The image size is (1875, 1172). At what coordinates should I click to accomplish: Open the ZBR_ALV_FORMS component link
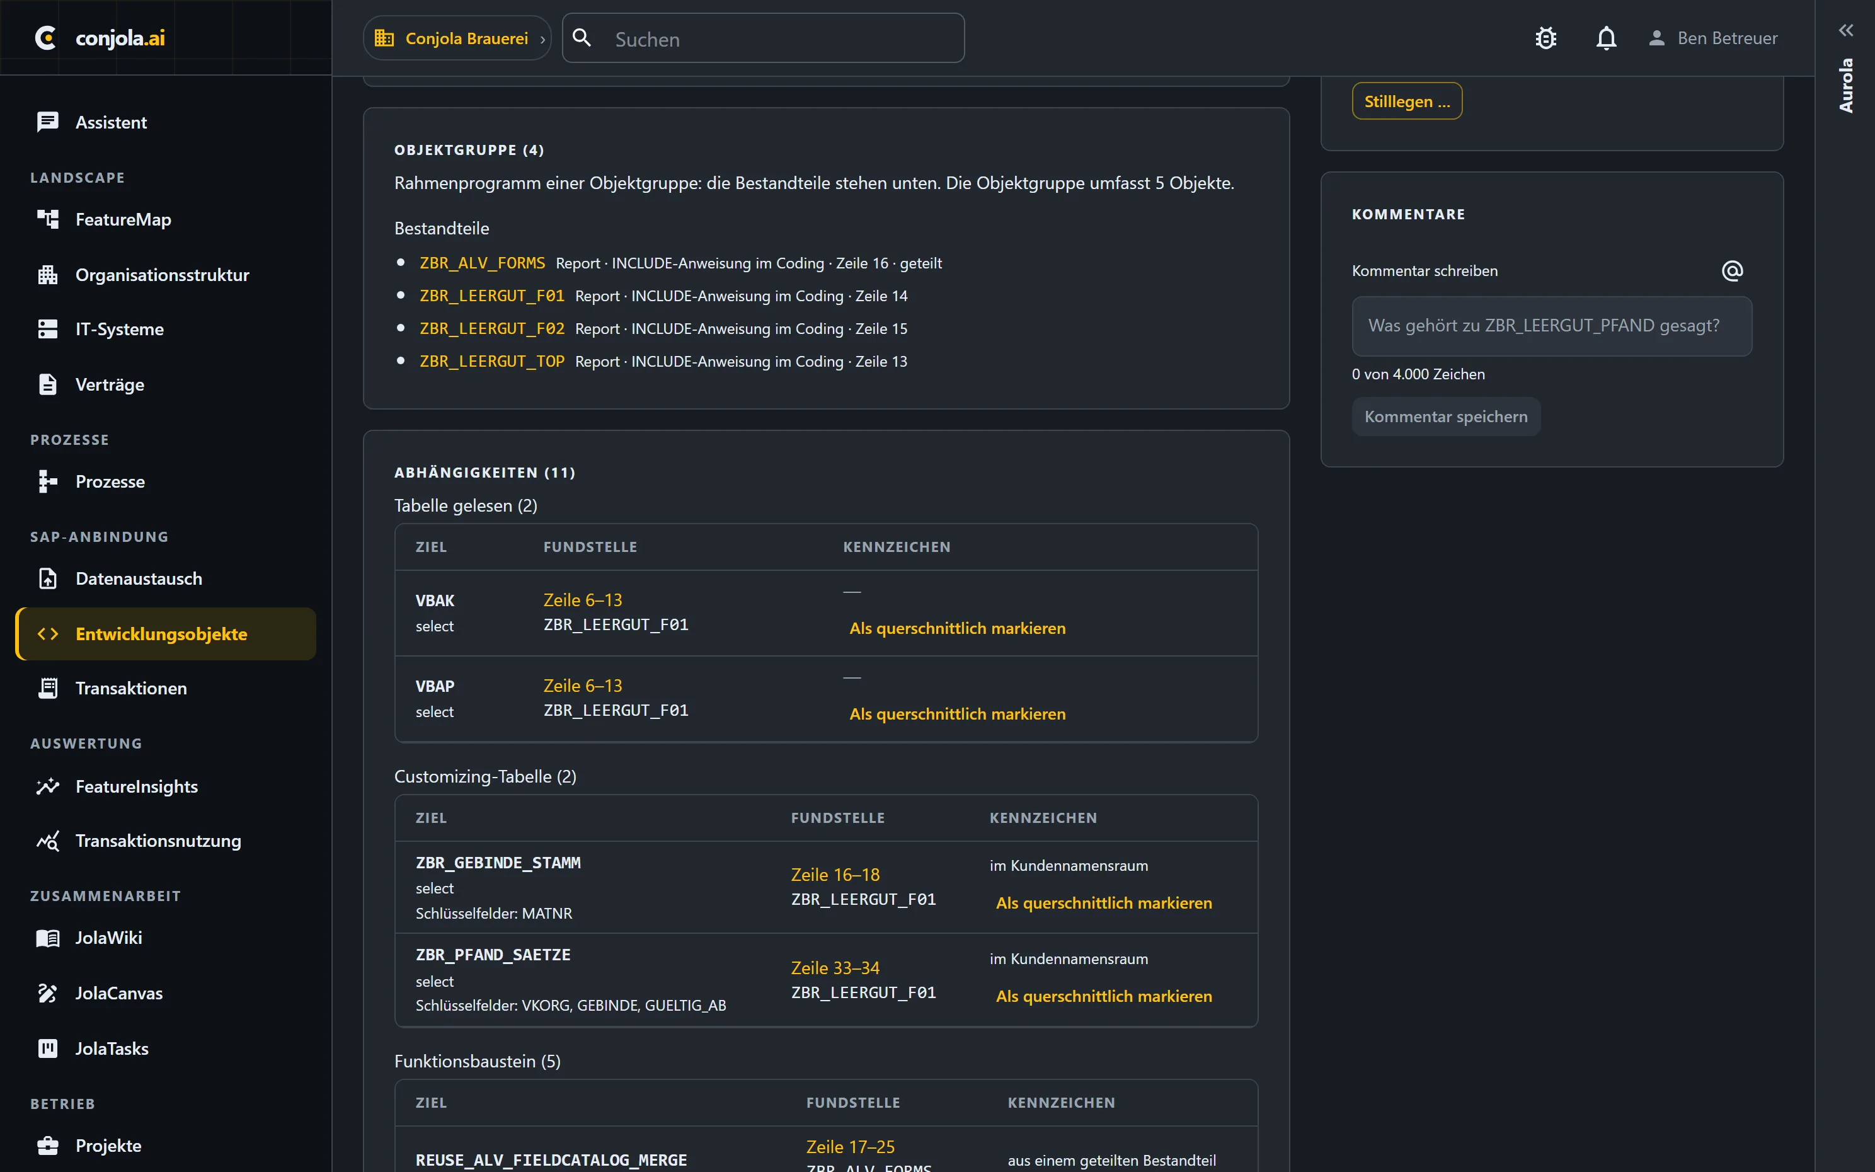pyautogui.click(x=482, y=263)
